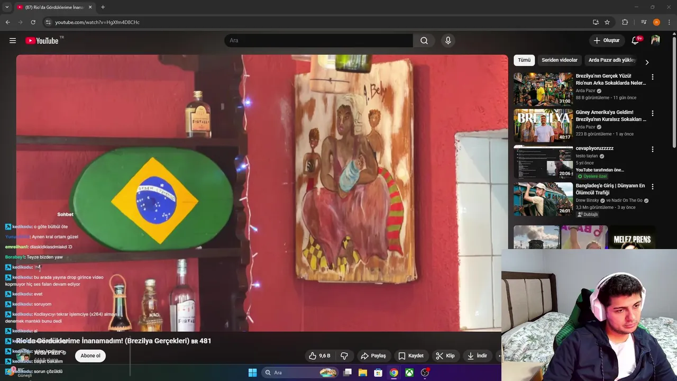Screen dimensions: 677x381
Task: Dislike the video
Action: (344, 356)
